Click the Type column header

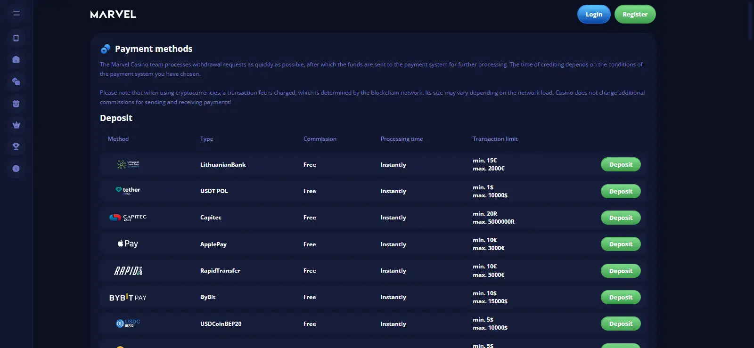[x=206, y=139]
